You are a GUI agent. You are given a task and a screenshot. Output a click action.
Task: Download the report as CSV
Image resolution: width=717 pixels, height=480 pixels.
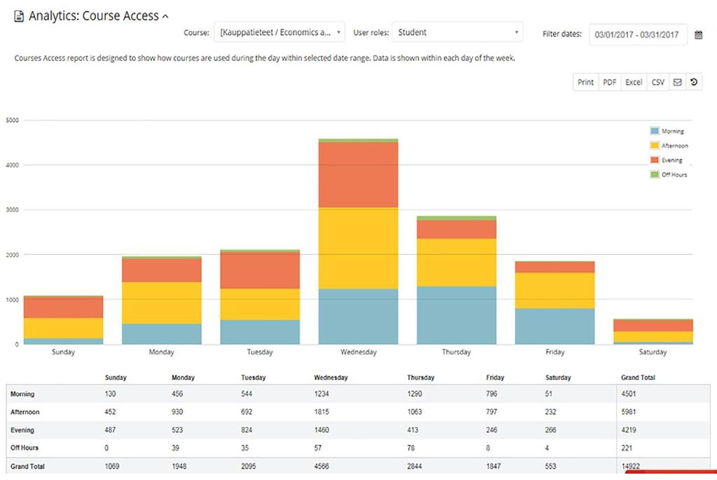(658, 83)
